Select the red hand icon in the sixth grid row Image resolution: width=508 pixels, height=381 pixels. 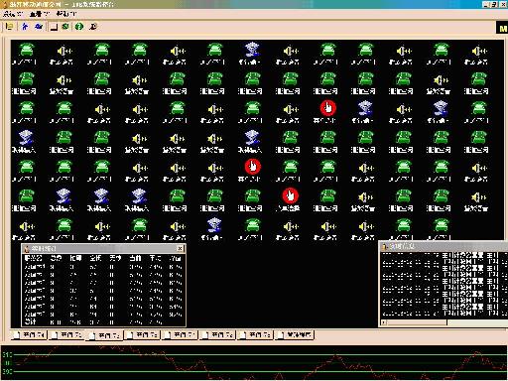[x=290, y=195]
